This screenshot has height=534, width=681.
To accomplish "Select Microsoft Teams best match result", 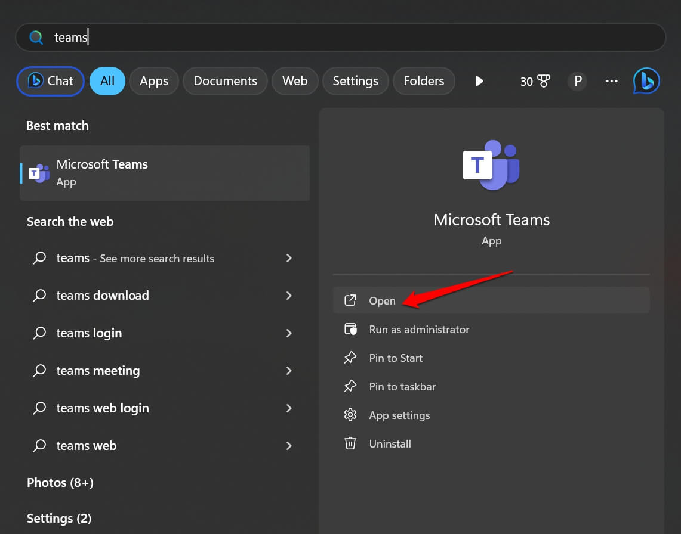I will tap(165, 173).
